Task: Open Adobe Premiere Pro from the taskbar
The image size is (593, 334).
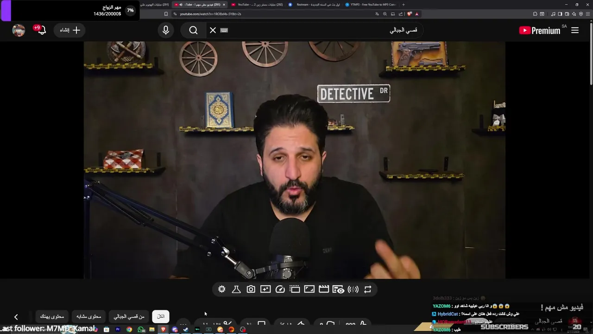Action: coord(118,330)
